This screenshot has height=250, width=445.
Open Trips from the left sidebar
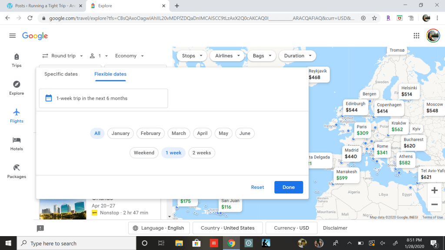[x=17, y=60]
